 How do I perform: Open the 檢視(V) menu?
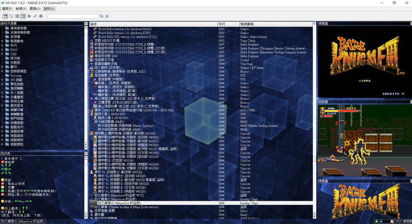pyautogui.click(x=21, y=9)
